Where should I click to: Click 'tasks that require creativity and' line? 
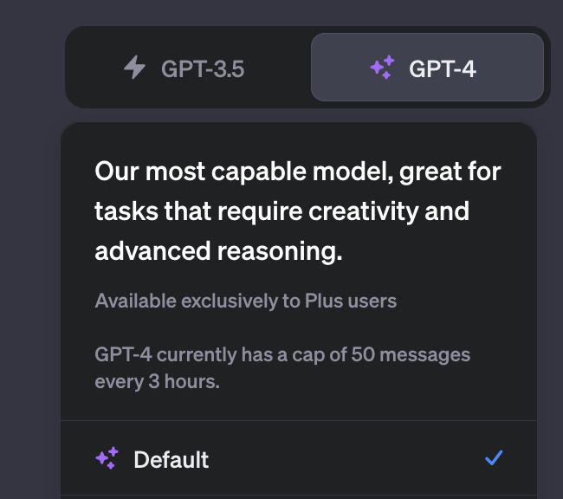pyautogui.click(x=281, y=211)
